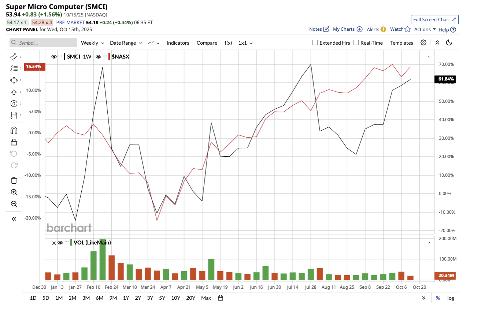Redo the last chart action
The image size is (485, 325).
point(14,165)
